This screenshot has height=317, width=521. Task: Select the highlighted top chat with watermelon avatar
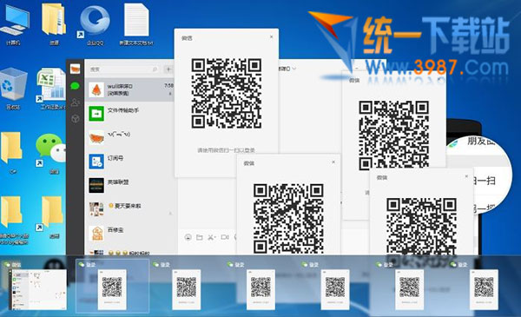click(x=129, y=89)
